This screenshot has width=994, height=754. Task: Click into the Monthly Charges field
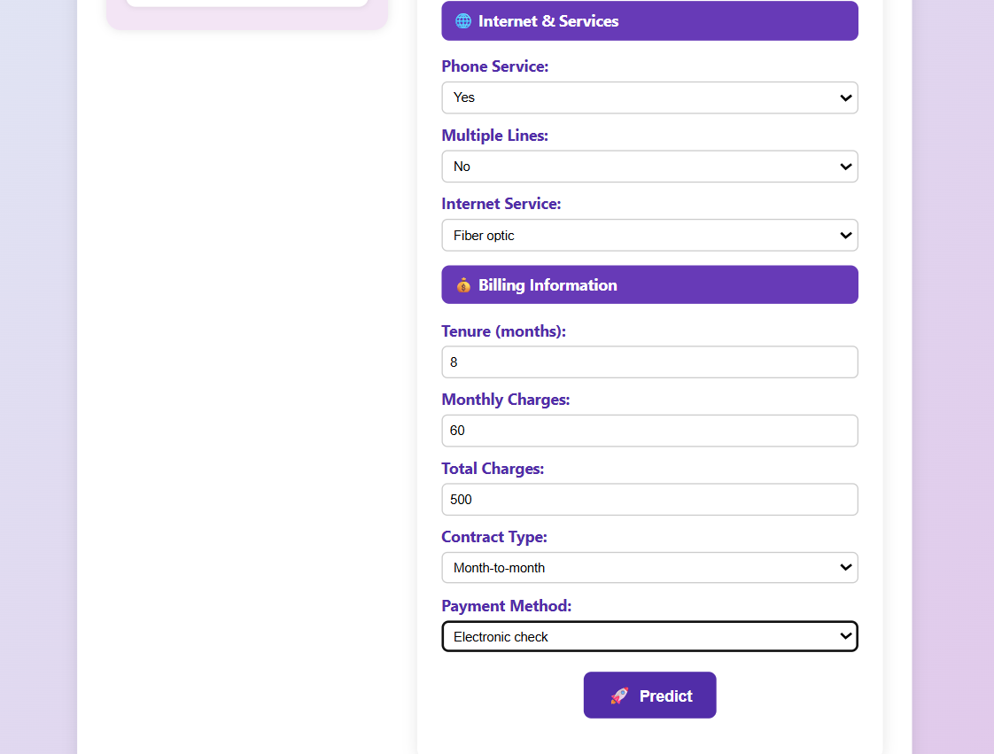tap(649, 431)
